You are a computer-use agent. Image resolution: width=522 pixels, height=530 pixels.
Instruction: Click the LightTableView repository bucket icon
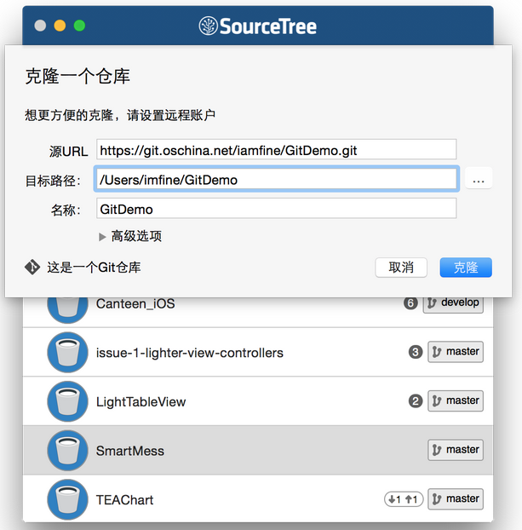[x=68, y=401]
